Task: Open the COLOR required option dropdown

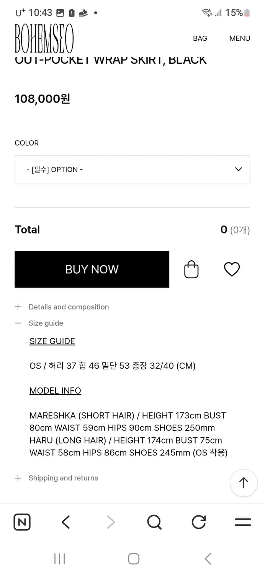Action: pyautogui.click(x=132, y=169)
